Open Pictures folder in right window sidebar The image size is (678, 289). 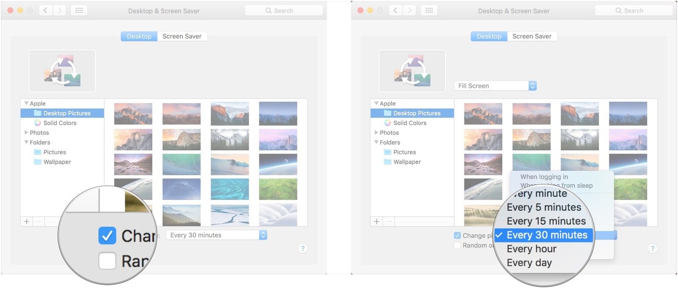click(x=404, y=152)
